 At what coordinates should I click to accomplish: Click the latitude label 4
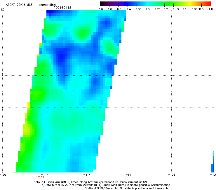coord(2,107)
